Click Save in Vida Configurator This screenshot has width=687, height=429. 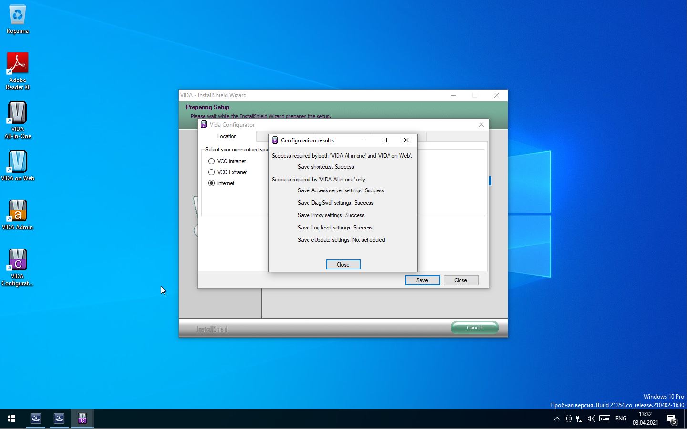[x=422, y=280]
